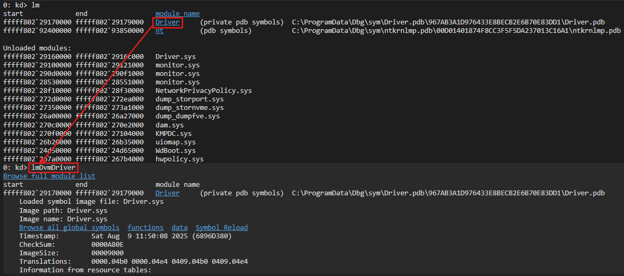Viewport: 624px width, 276px height.
Task: Select the 'KMPDC.sys' unloaded module
Action: 174,134
